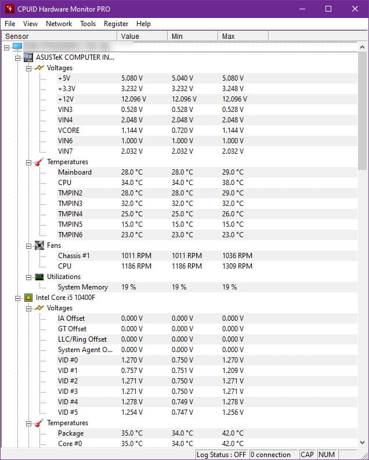Collapse the root computer node
This screenshot has height=460, width=369.
[x=7, y=48]
